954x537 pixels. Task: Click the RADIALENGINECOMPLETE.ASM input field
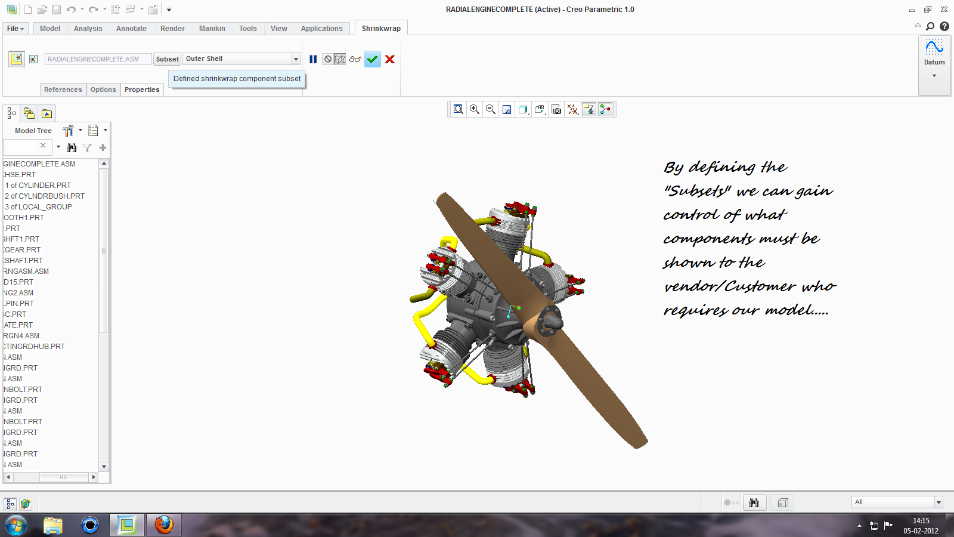[x=98, y=59]
